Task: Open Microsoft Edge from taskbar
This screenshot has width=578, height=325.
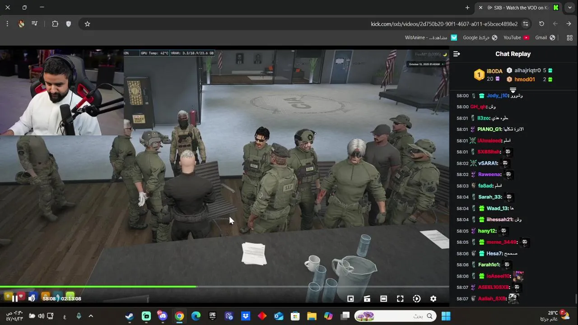Action: tap(196, 316)
